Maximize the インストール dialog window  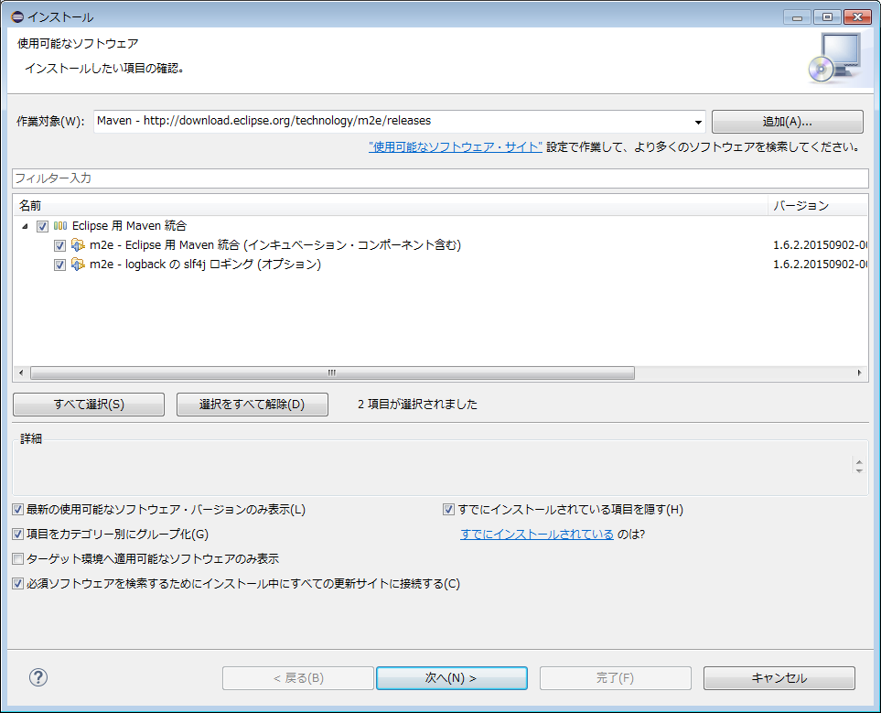coord(827,16)
